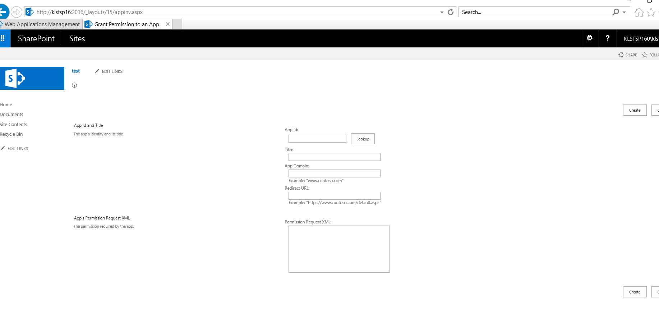Screen dimensions: 659x329
Task: Click the lower Create button
Action: click(x=635, y=292)
